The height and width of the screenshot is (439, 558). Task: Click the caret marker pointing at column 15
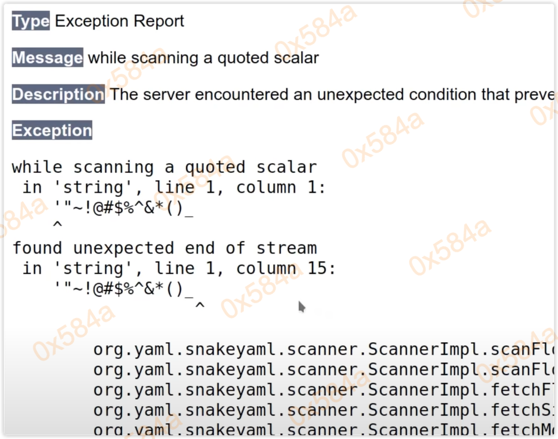pyautogui.click(x=199, y=305)
